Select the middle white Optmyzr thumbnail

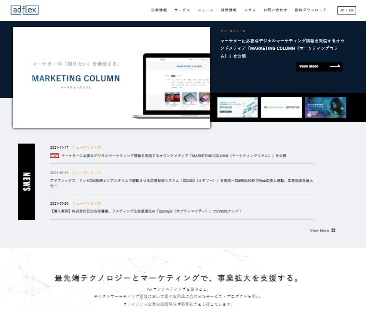pos(281,107)
